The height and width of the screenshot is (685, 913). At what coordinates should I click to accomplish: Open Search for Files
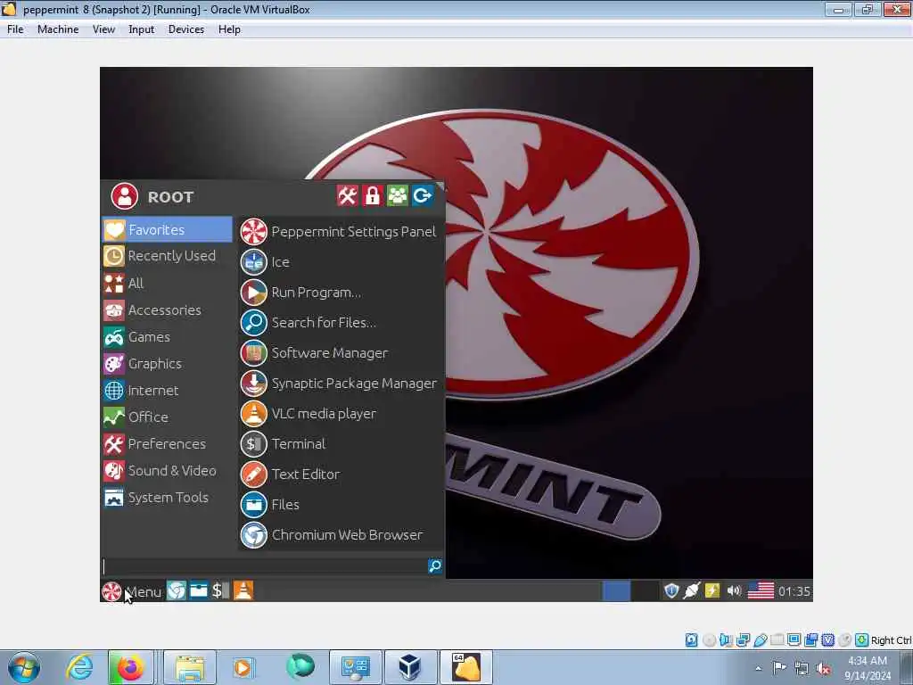click(x=308, y=323)
